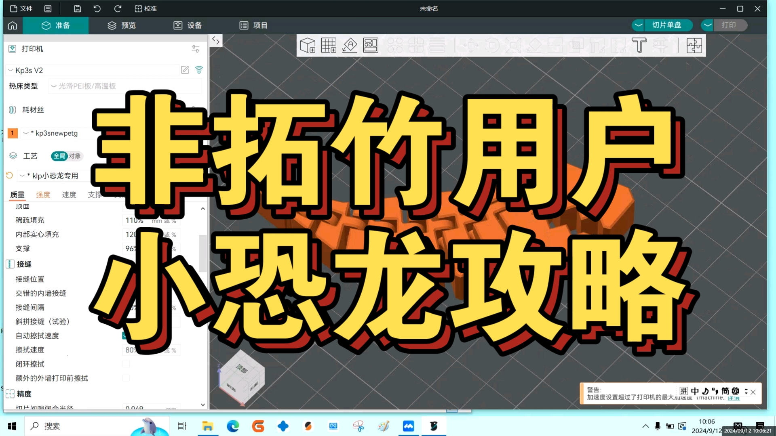Click the Split to objects icon
The image size is (776, 436).
click(395, 45)
